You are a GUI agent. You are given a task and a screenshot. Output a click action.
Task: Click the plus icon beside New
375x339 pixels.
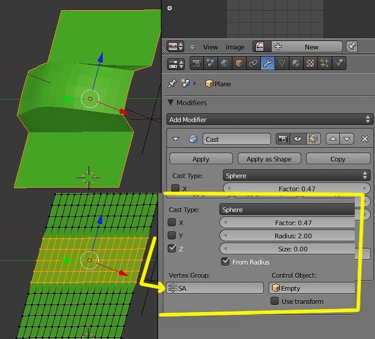278,46
